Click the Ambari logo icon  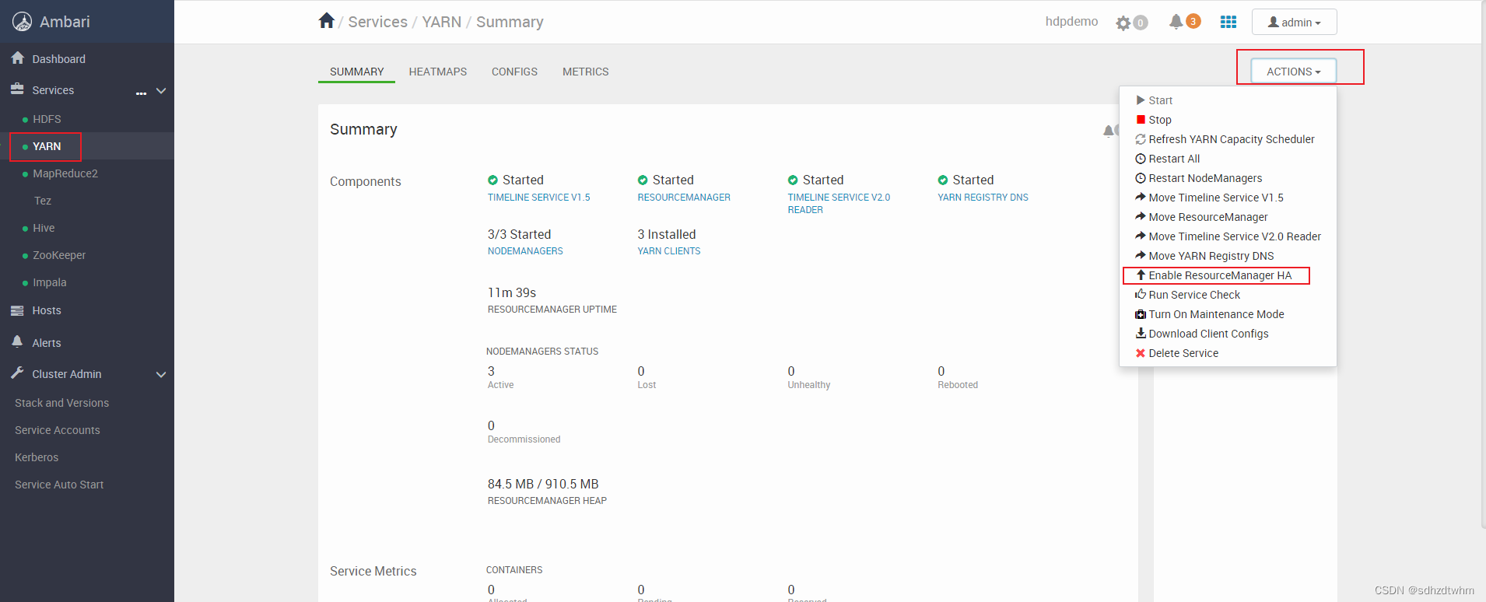22,22
